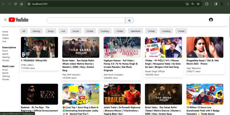Open the Chrome three-dot menu
The height and width of the screenshot is (115, 230).
pyautogui.click(x=228, y=4)
